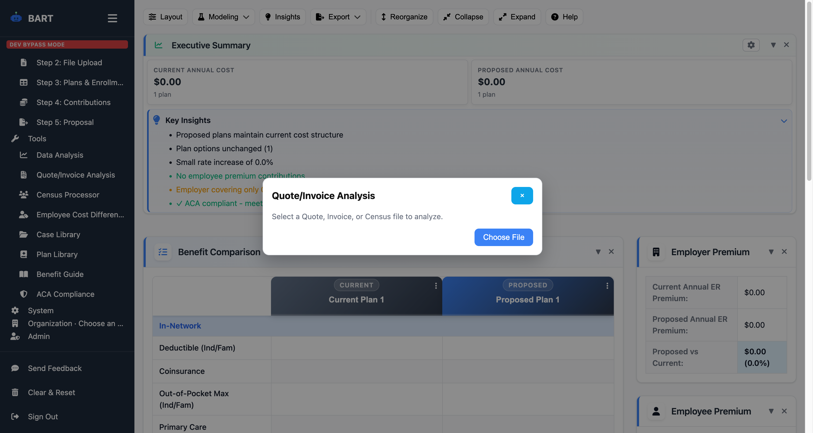Expand the Modeling dropdown
Screen dimensions: 813x433
pos(247,17)
